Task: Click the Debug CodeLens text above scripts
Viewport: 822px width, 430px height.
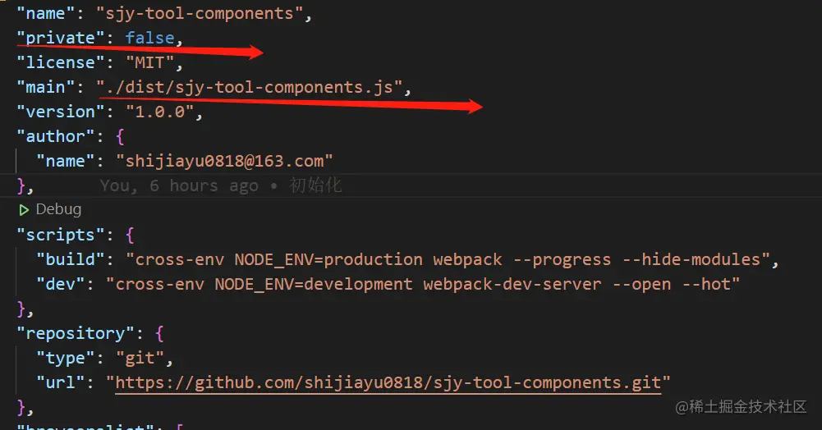Action: [57, 210]
